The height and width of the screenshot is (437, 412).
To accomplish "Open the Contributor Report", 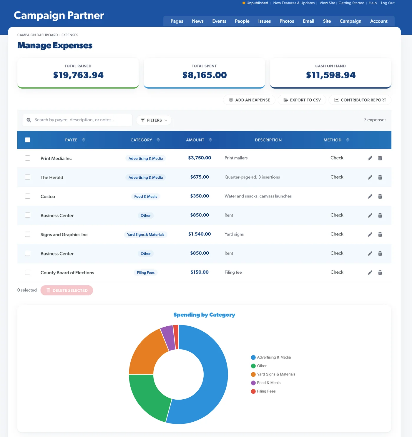I will tap(360, 100).
